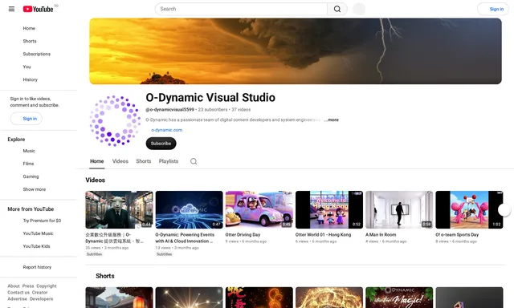Select the channel Home tab
Image resolution: width=514 pixels, height=308 pixels.
pos(96,161)
